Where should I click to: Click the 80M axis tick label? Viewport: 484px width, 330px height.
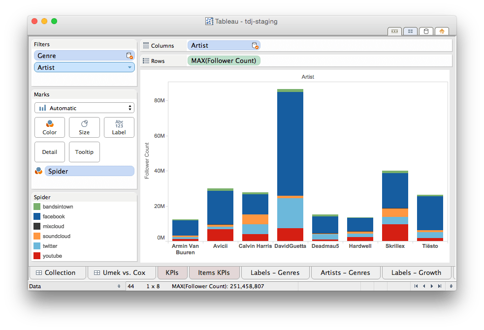tap(159, 100)
